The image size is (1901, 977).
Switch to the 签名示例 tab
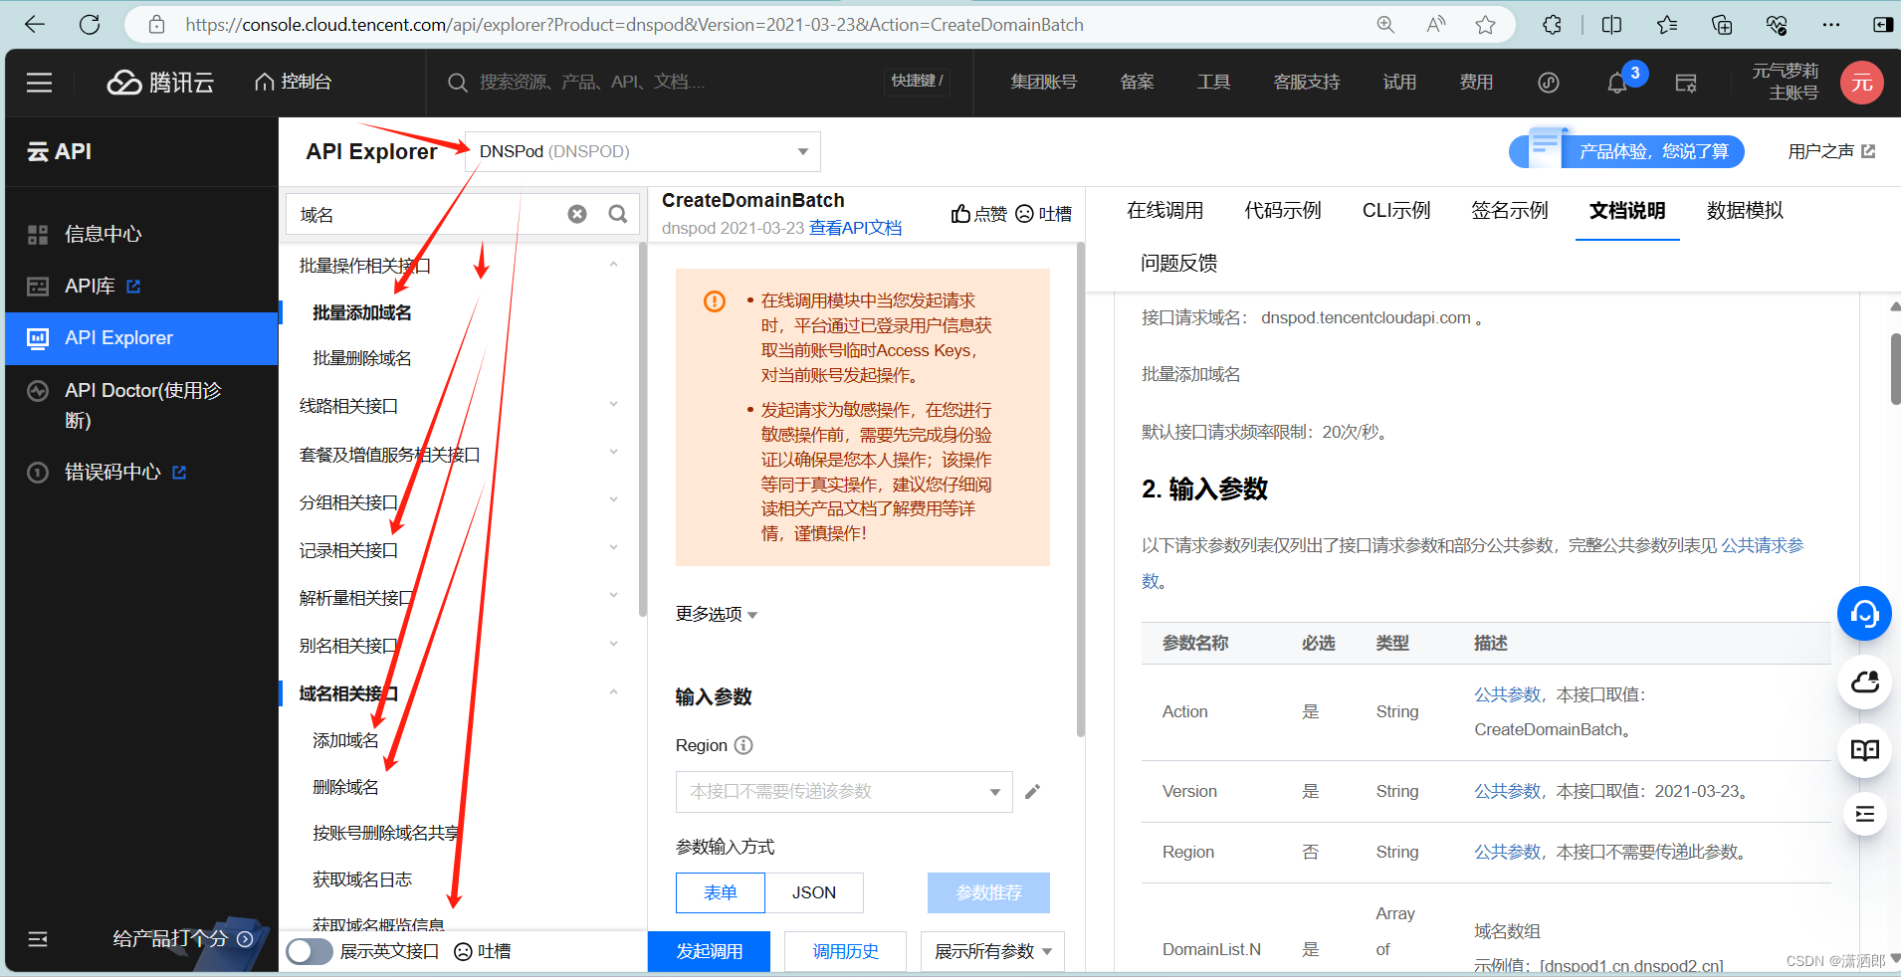[x=1510, y=210]
